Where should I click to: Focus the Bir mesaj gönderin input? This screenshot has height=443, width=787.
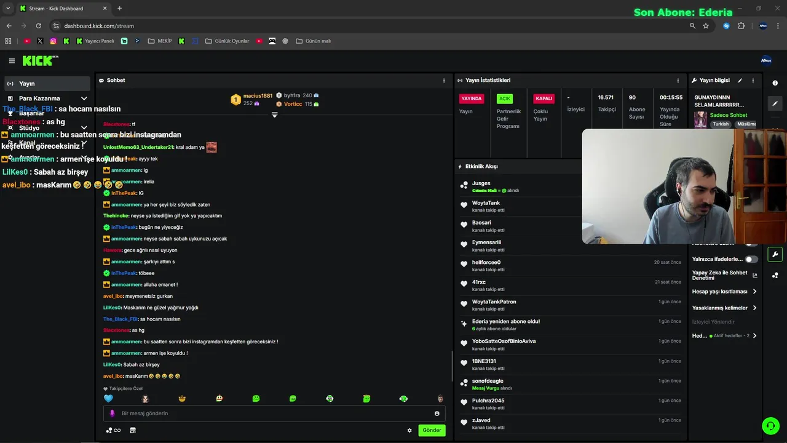click(274, 413)
